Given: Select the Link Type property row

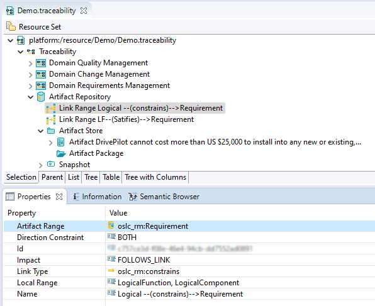Looking at the screenshot, I should 189,271.
